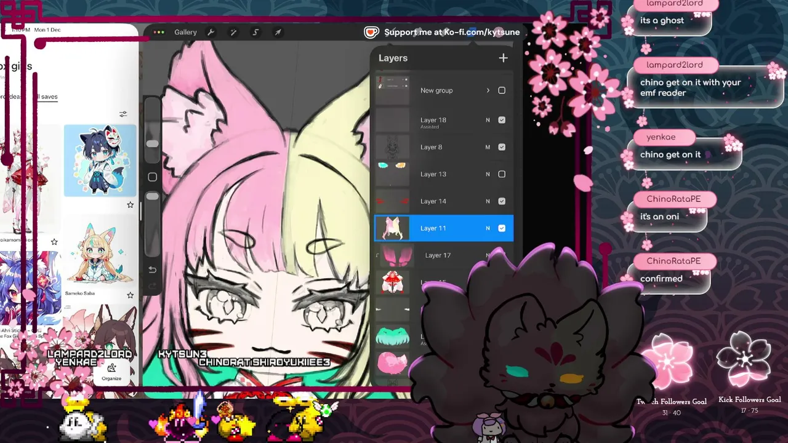Click the Kick Followers Goal widget
The width and height of the screenshot is (788, 443).
point(749,373)
